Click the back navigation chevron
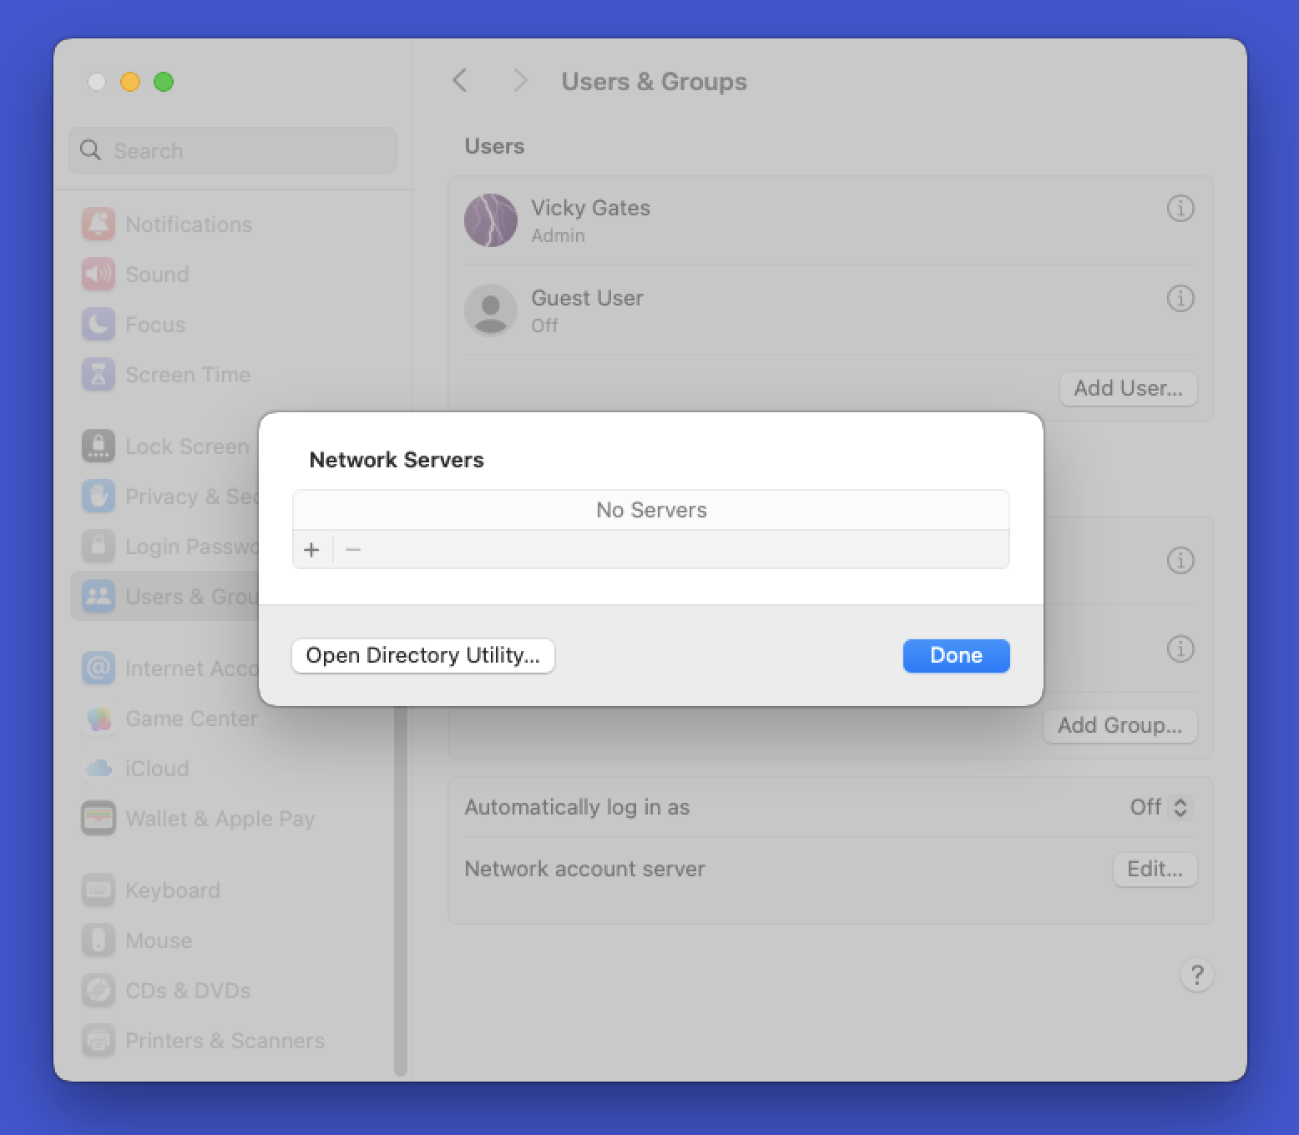The width and height of the screenshot is (1299, 1135). (460, 80)
